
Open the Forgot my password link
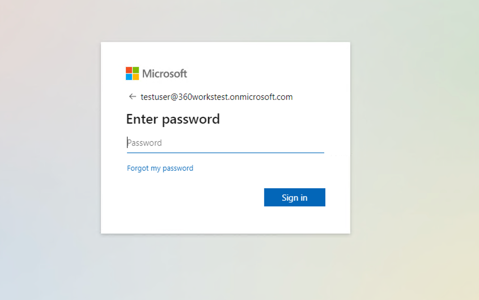(x=160, y=168)
